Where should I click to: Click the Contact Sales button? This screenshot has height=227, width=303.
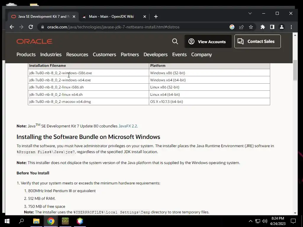257,41
